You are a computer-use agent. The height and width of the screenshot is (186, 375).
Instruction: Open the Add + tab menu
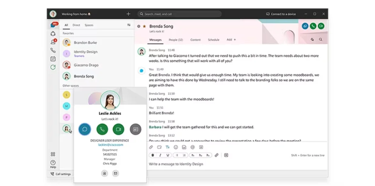coord(231,40)
